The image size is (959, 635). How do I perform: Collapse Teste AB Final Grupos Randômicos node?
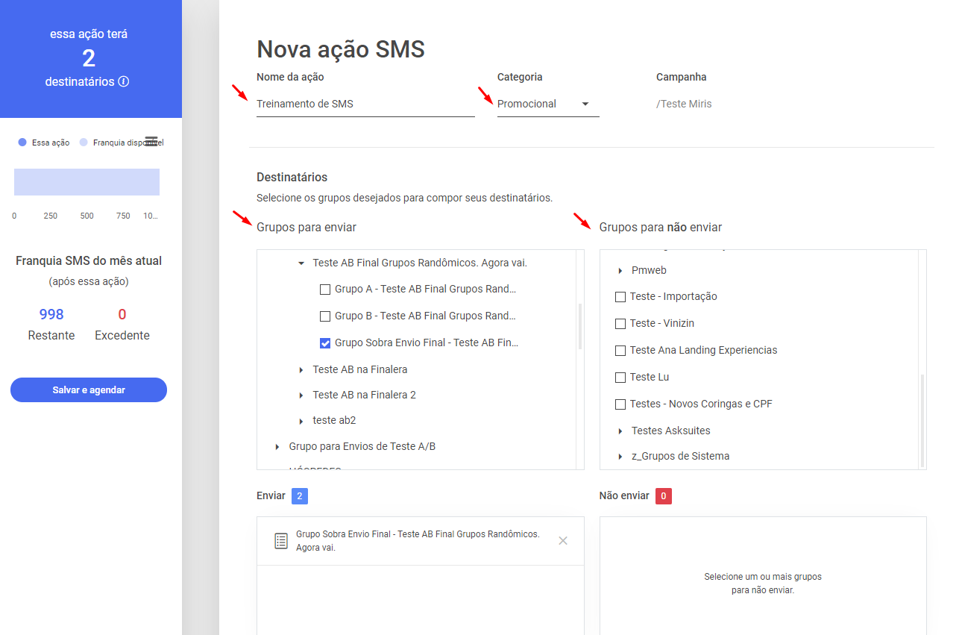tap(301, 263)
